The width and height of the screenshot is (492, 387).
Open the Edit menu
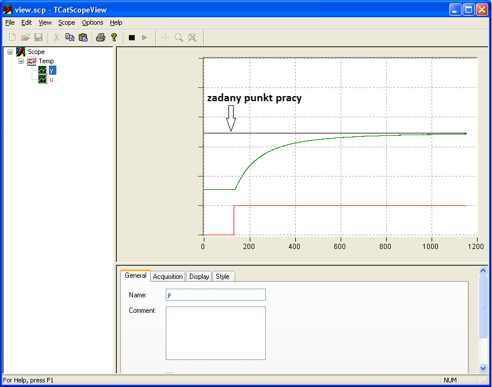coord(26,22)
